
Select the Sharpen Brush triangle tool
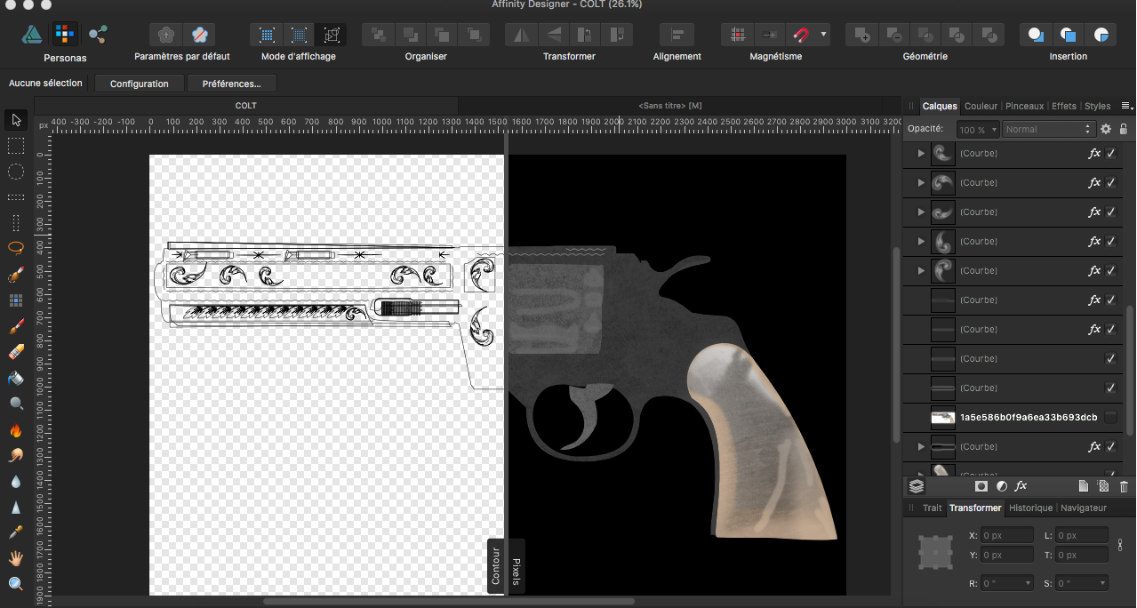click(x=16, y=508)
